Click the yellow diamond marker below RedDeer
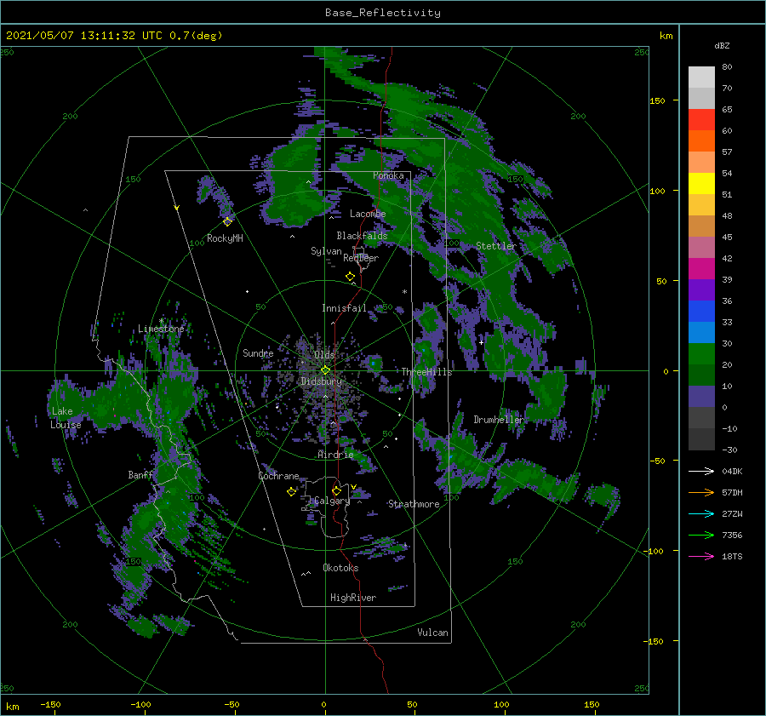This screenshot has width=766, height=716. tap(350, 277)
